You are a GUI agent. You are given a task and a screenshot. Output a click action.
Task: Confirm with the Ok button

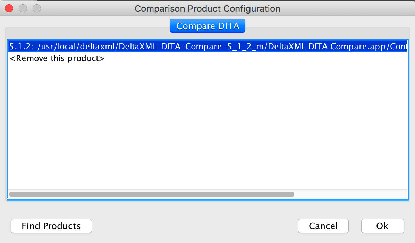tap(382, 226)
